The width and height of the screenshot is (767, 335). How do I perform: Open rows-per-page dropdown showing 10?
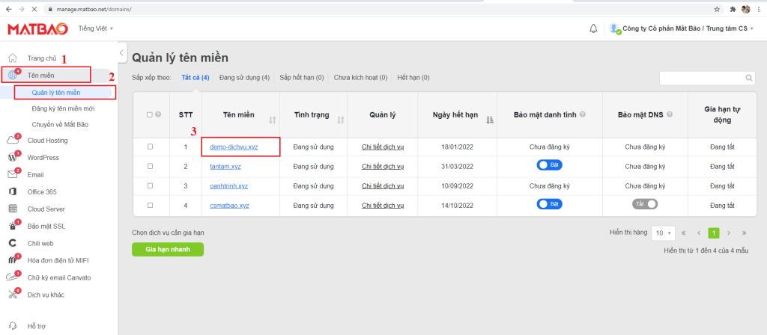(x=663, y=233)
